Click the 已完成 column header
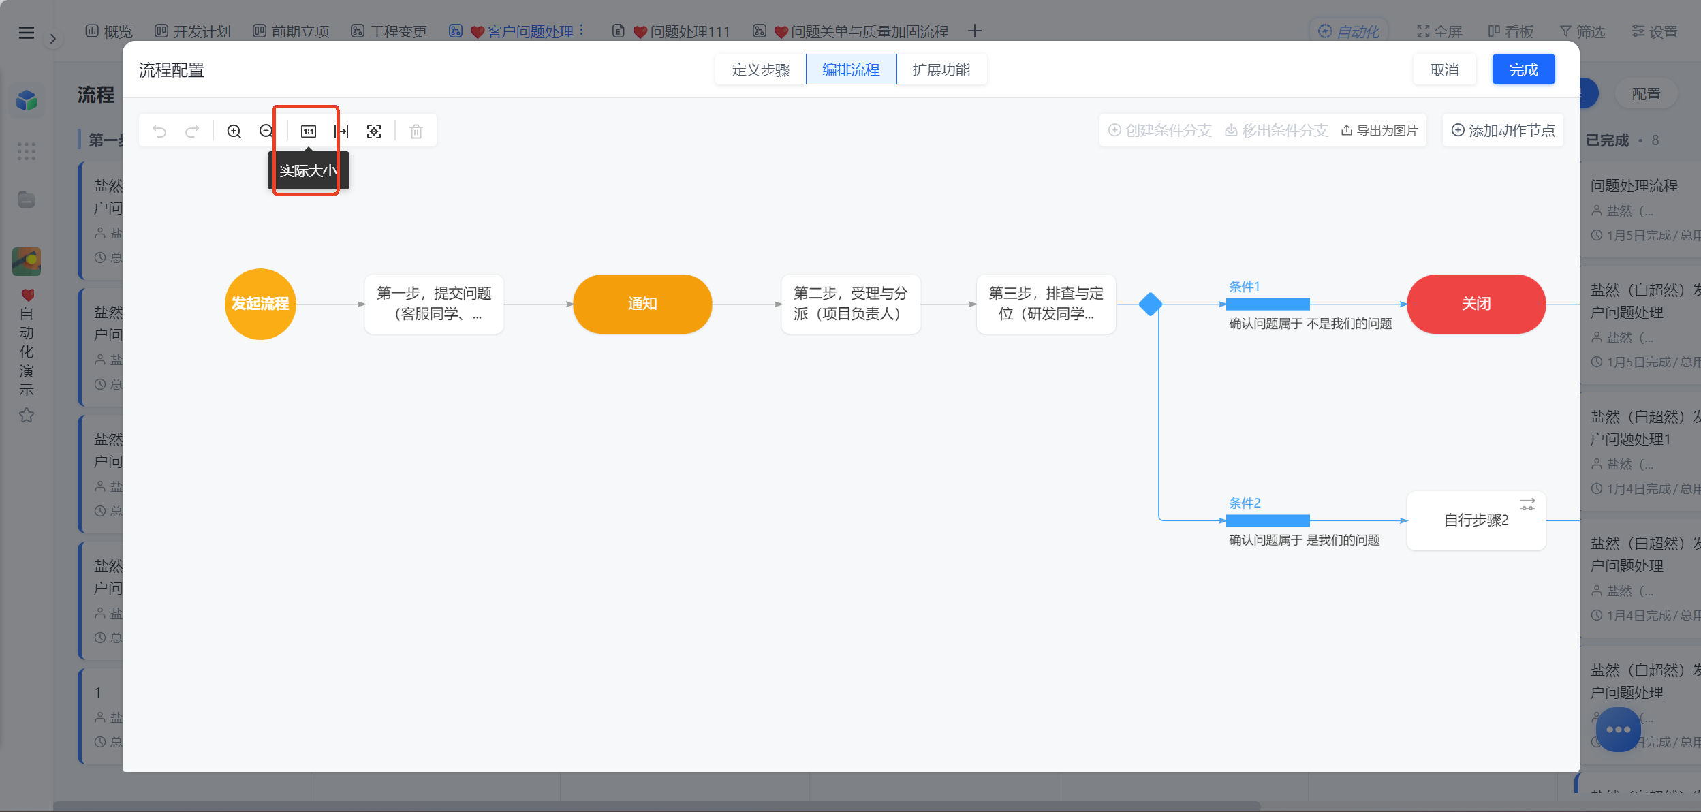This screenshot has height=812, width=1701. click(1608, 140)
